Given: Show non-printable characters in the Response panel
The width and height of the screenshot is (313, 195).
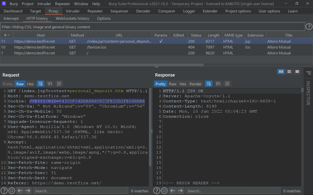Looking at the screenshot, I should pyautogui.click(x=218, y=84).
